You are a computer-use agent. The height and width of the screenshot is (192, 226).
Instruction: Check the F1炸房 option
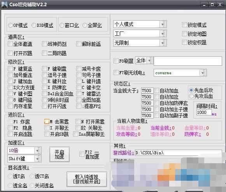pyautogui.click(x=10, y=121)
